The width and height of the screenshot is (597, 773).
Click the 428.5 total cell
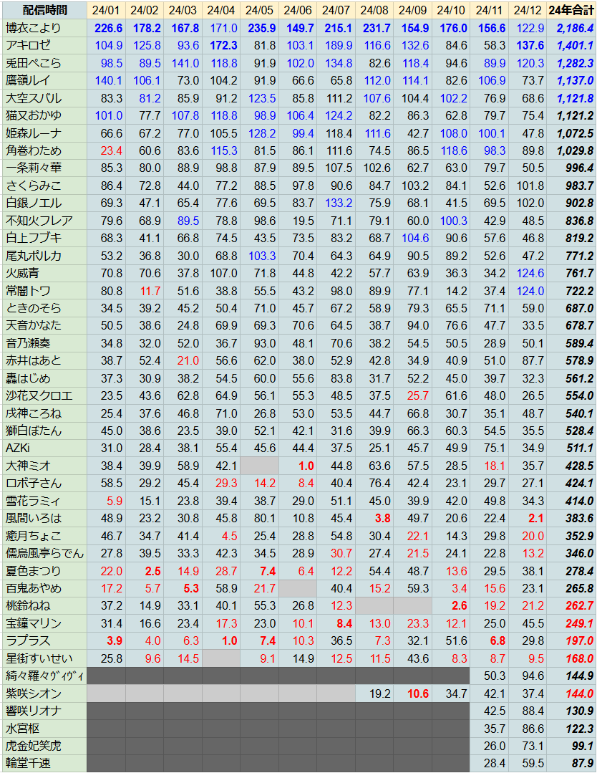click(571, 466)
